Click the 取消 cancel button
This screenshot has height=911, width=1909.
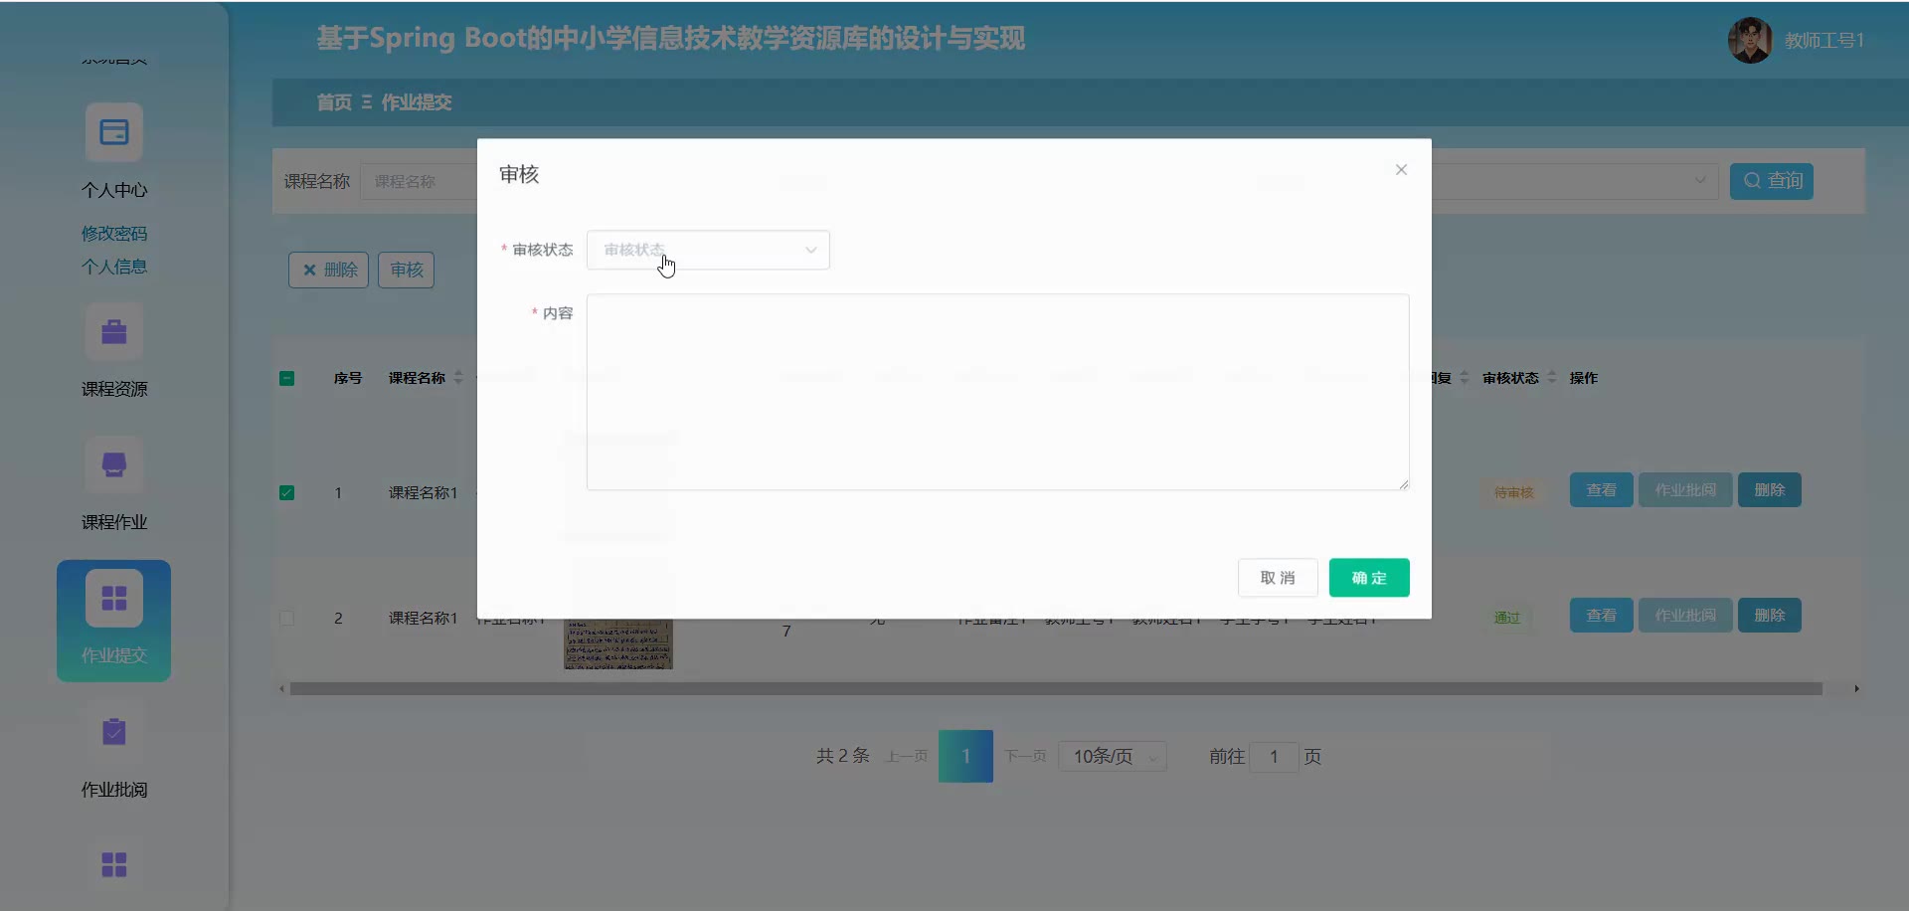click(x=1277, y=578)
